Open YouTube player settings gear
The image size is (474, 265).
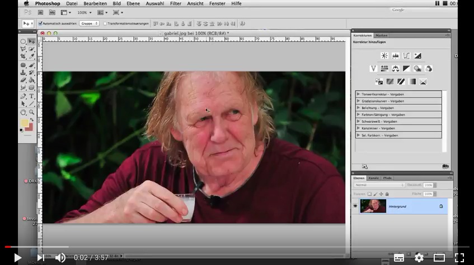click(419, 258)
